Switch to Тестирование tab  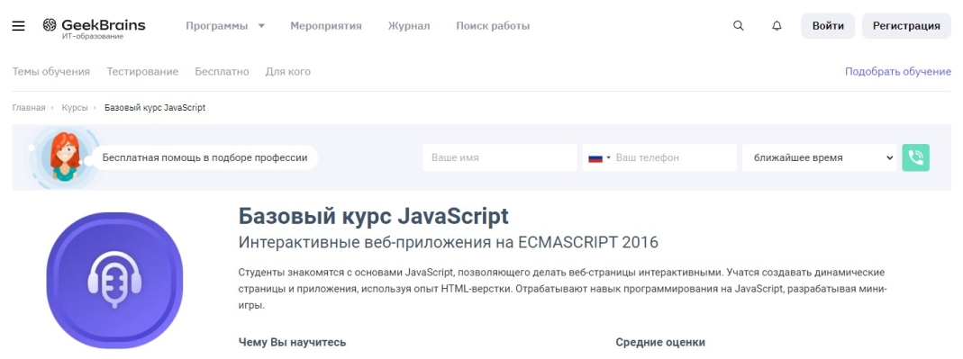pyautogui.click(x=142, y=72)
